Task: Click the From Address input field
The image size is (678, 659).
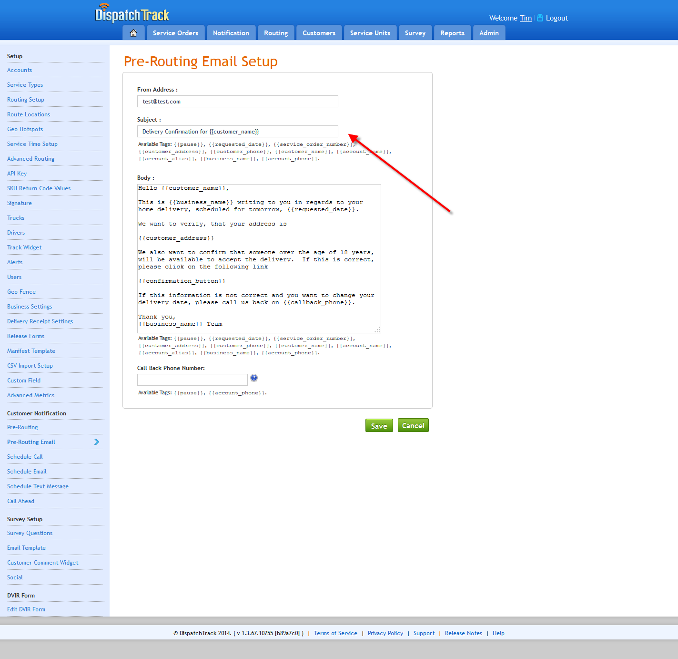Action: (x=237, y=101)
